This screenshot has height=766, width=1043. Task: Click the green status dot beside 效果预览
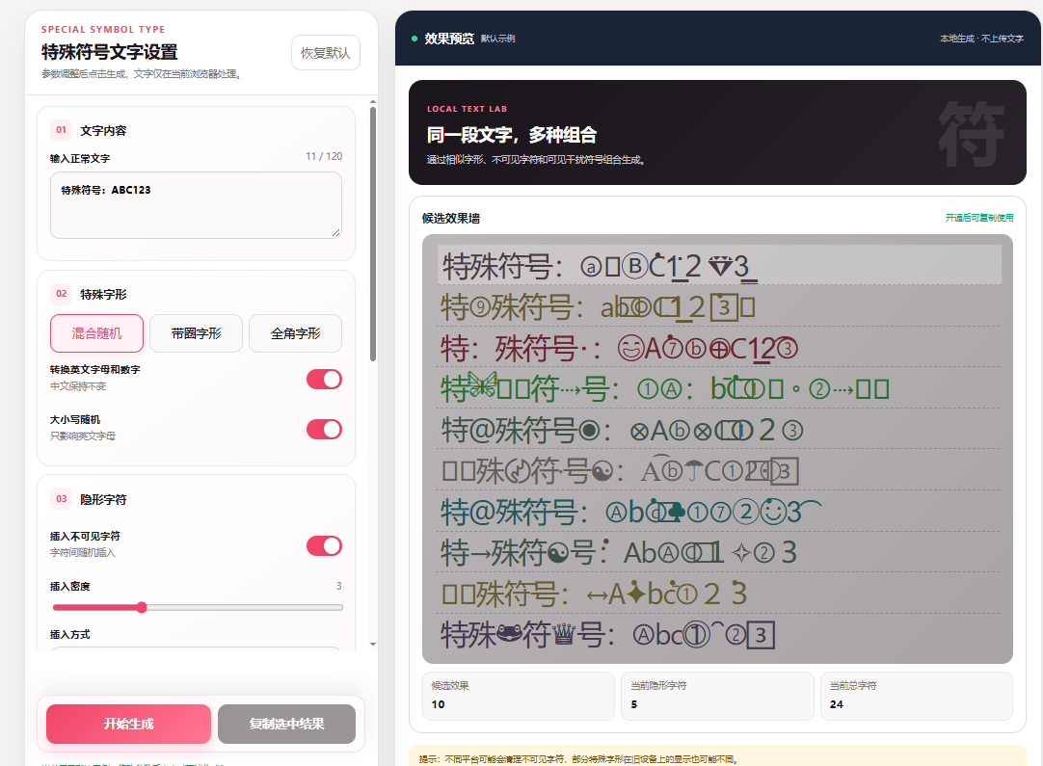tap(415, 39)
